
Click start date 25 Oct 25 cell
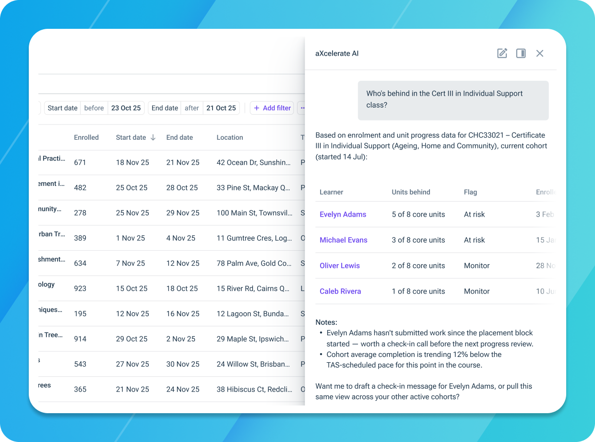click(132, 187)
